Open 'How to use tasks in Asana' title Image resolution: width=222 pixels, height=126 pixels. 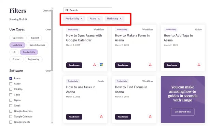pos(81,90)
